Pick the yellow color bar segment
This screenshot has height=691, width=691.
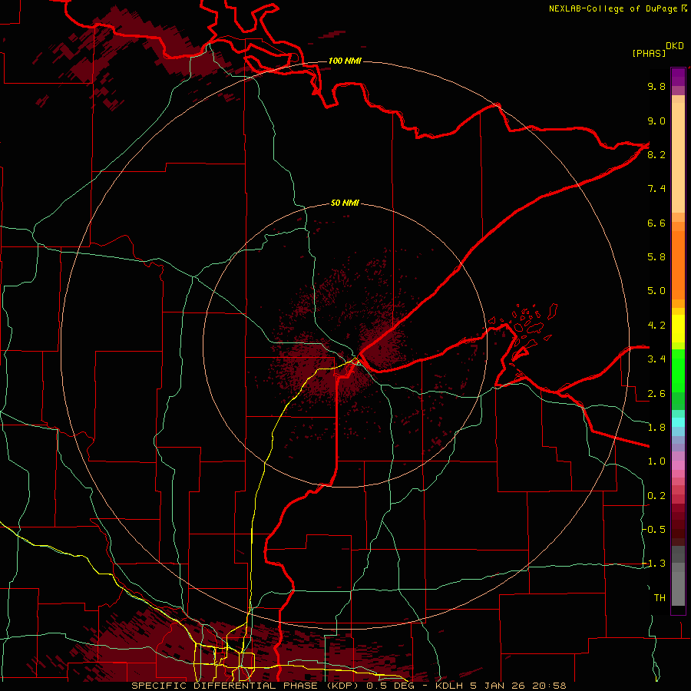tap(678, 329)
